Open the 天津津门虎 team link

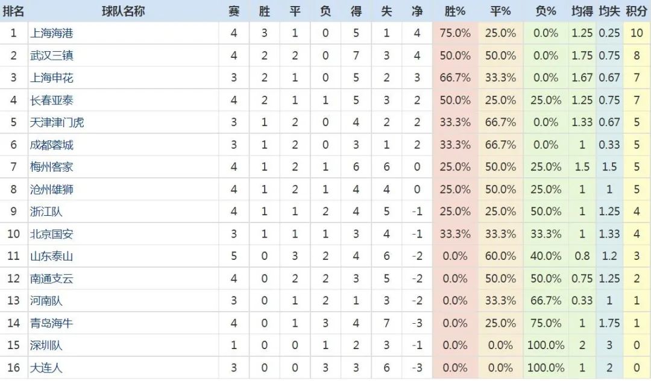click(x=57, y=122)
